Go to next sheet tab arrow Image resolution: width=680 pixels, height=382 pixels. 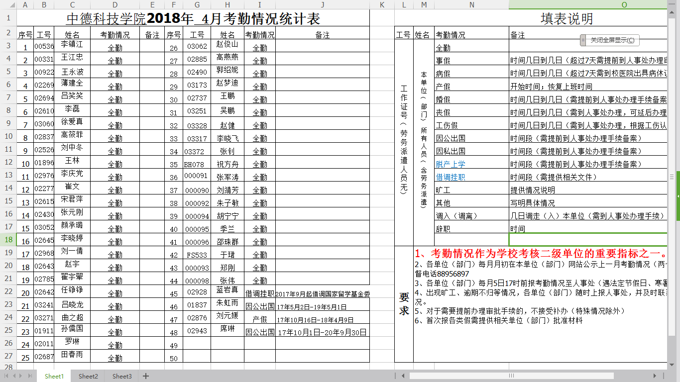click(x=21, y=376)
